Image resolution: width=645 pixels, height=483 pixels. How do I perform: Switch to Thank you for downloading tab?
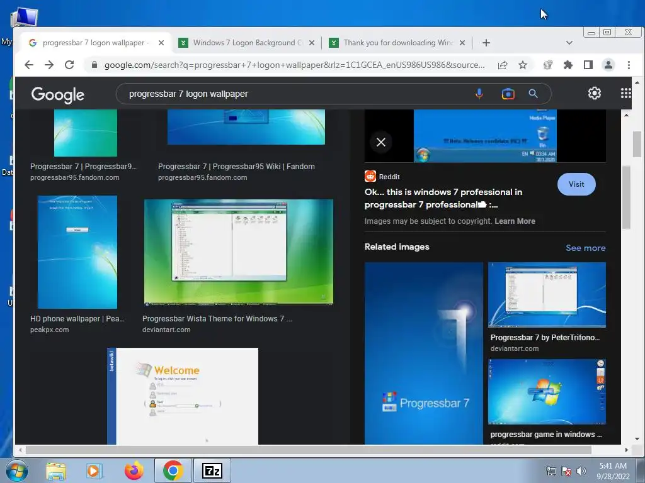(x=397, y=43)
